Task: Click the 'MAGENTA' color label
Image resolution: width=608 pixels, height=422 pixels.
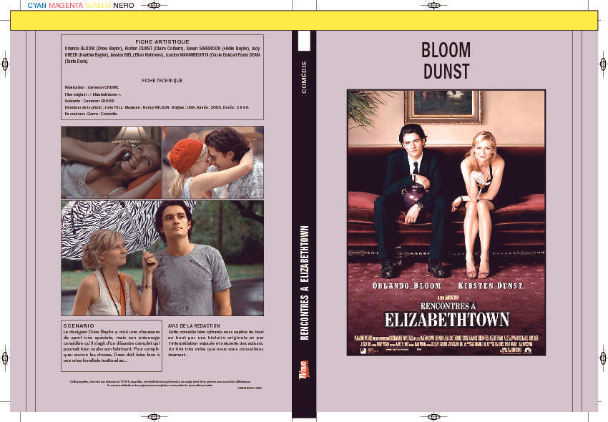Action: click(x=66, y=6)
